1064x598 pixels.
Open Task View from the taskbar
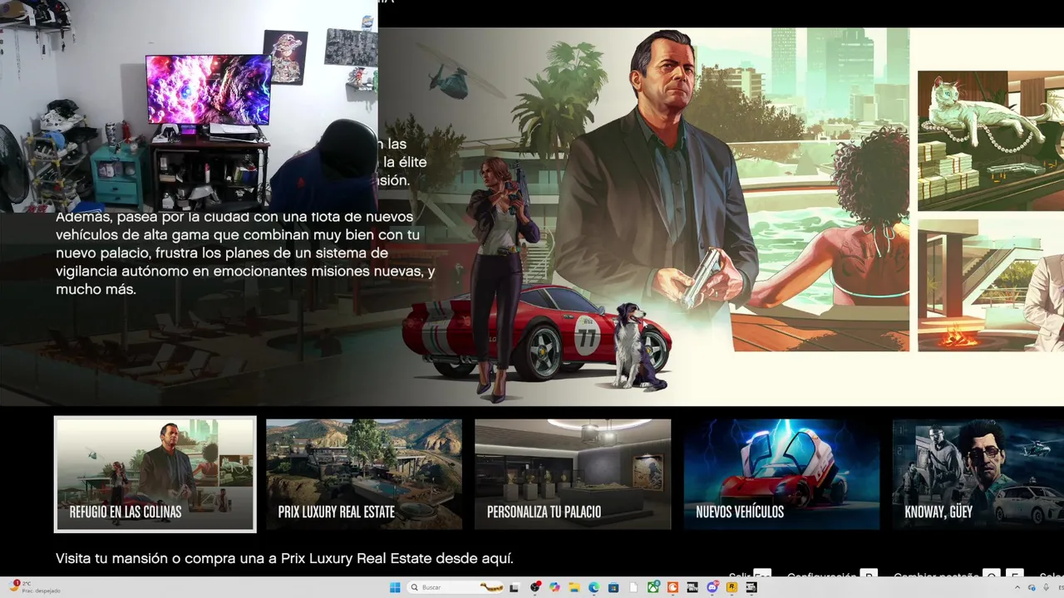(x=514, y=587)
